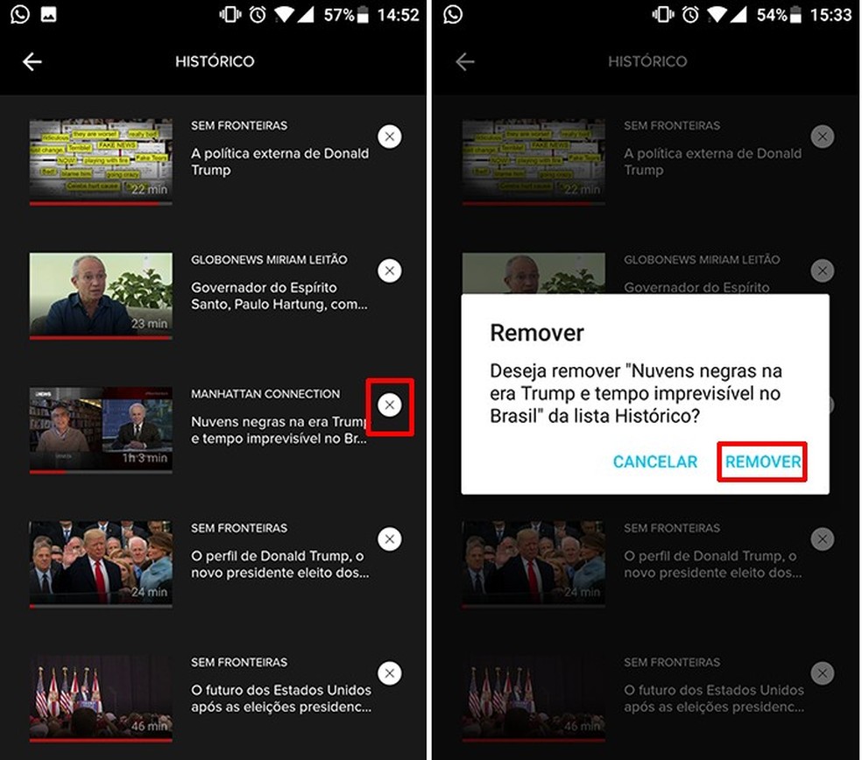Tap dimmed X beside 'O perfil de Donald Trump', right screen
Screen dimensions: 862x760
point(823,539)
